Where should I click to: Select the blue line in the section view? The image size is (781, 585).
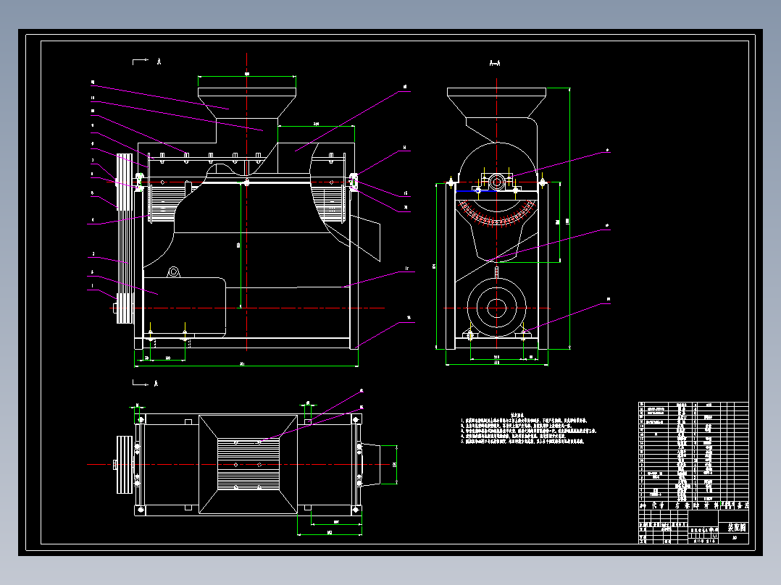click(476, 191)
